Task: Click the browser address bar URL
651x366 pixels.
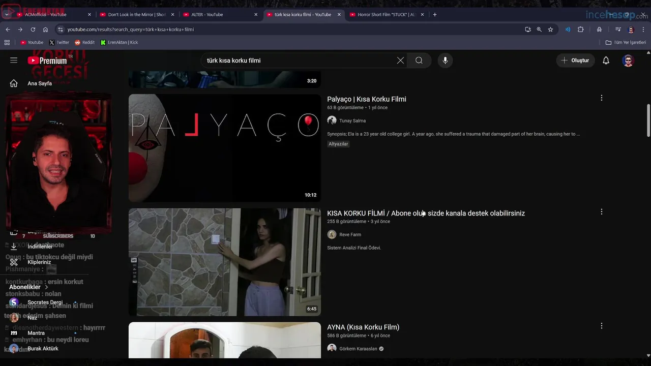Action: (x=130, y=29)
